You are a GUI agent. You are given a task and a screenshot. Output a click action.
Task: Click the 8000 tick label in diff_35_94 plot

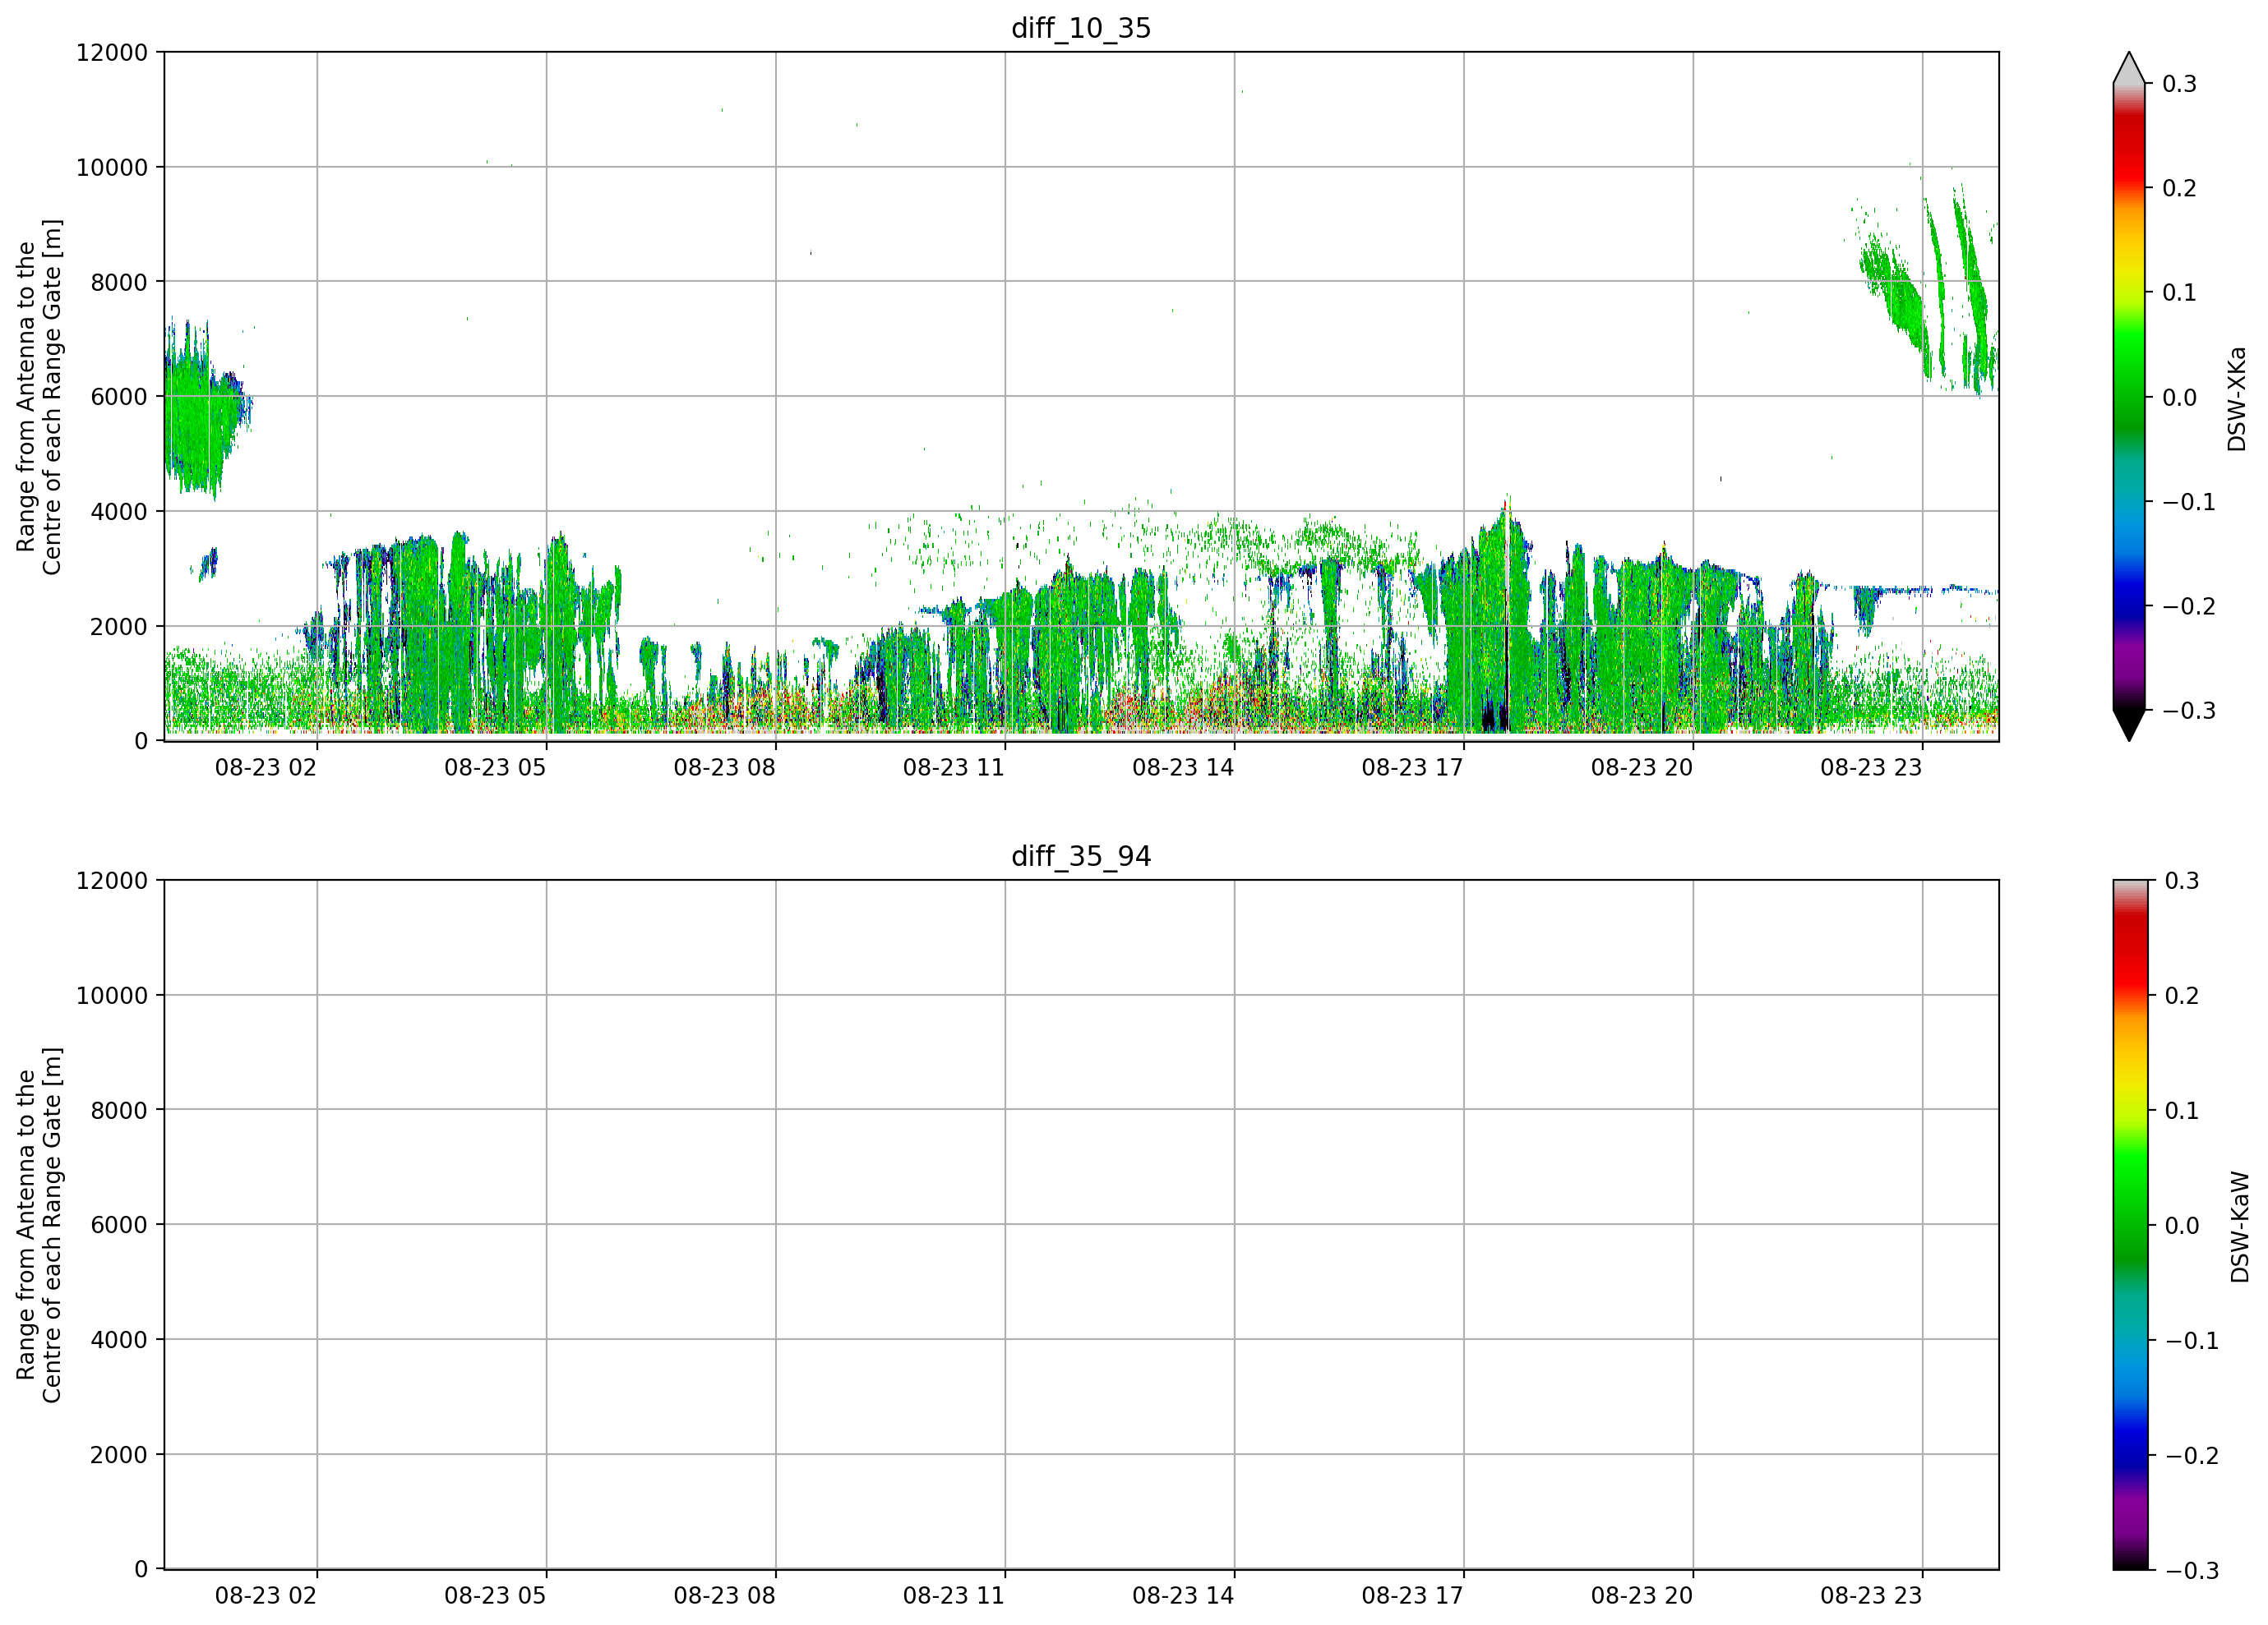point(119,1112)
